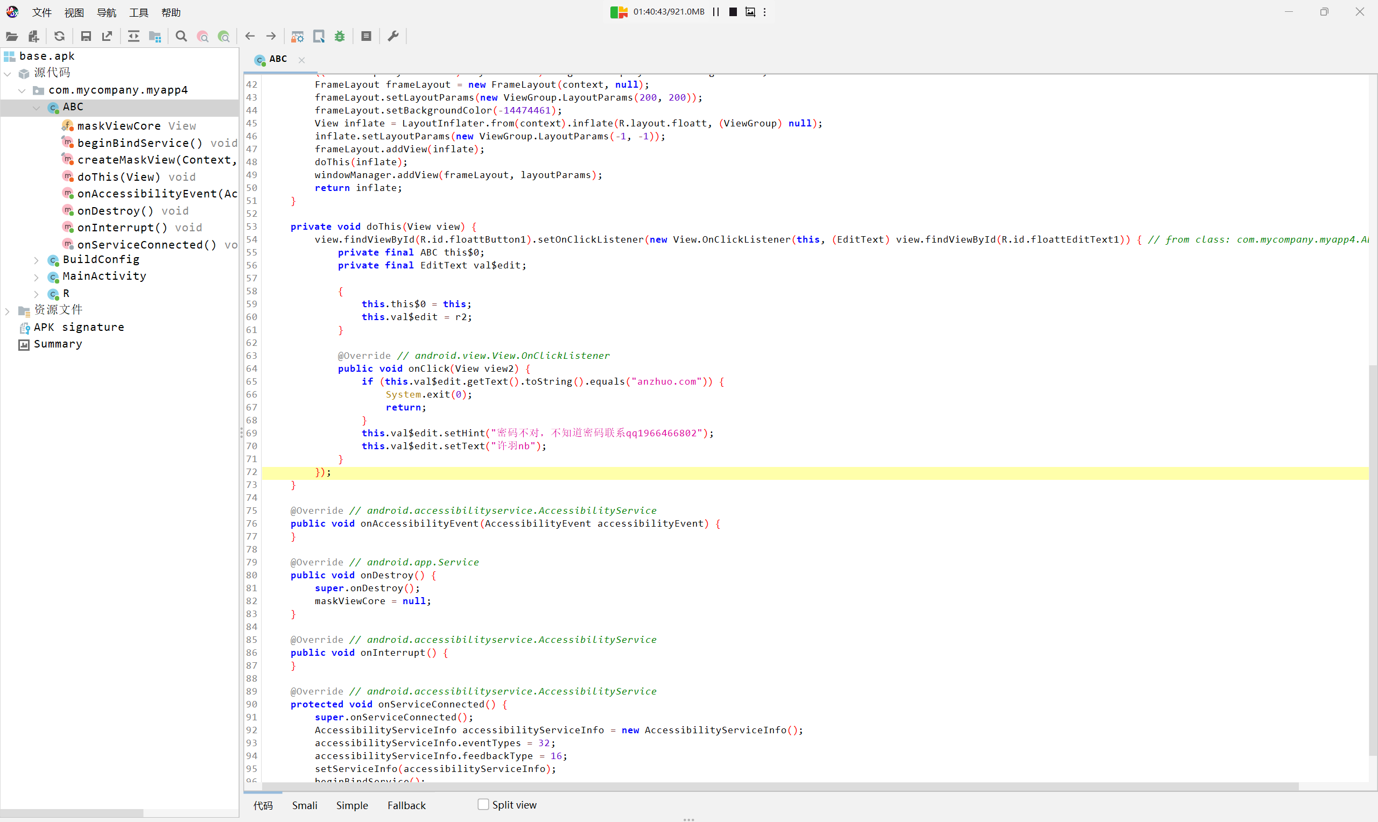The image size is (1378, 822).
Task: Select onInterrupt() method in tree
Action: 132,228
